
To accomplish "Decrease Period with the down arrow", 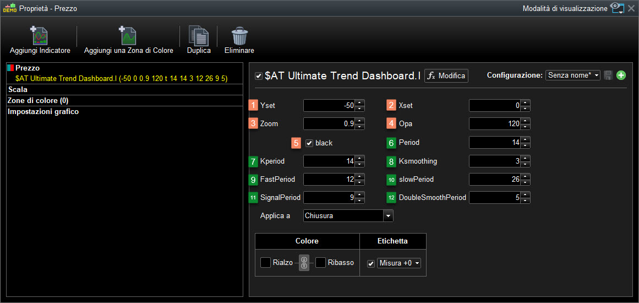I will tap(525, 145).
